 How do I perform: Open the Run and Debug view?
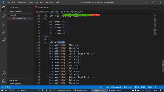(x=4, y=32)
